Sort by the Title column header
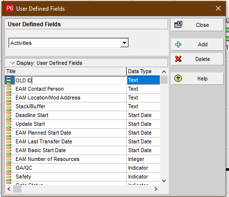 [x=66, y=72]
